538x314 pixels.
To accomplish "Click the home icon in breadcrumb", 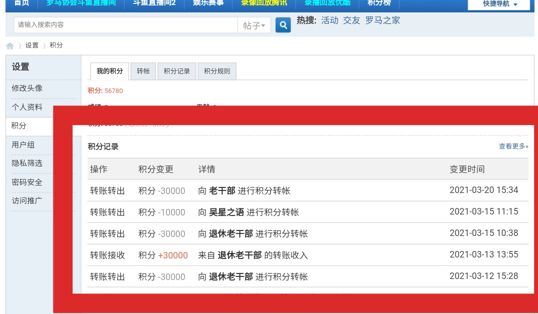I will [10, 46].
